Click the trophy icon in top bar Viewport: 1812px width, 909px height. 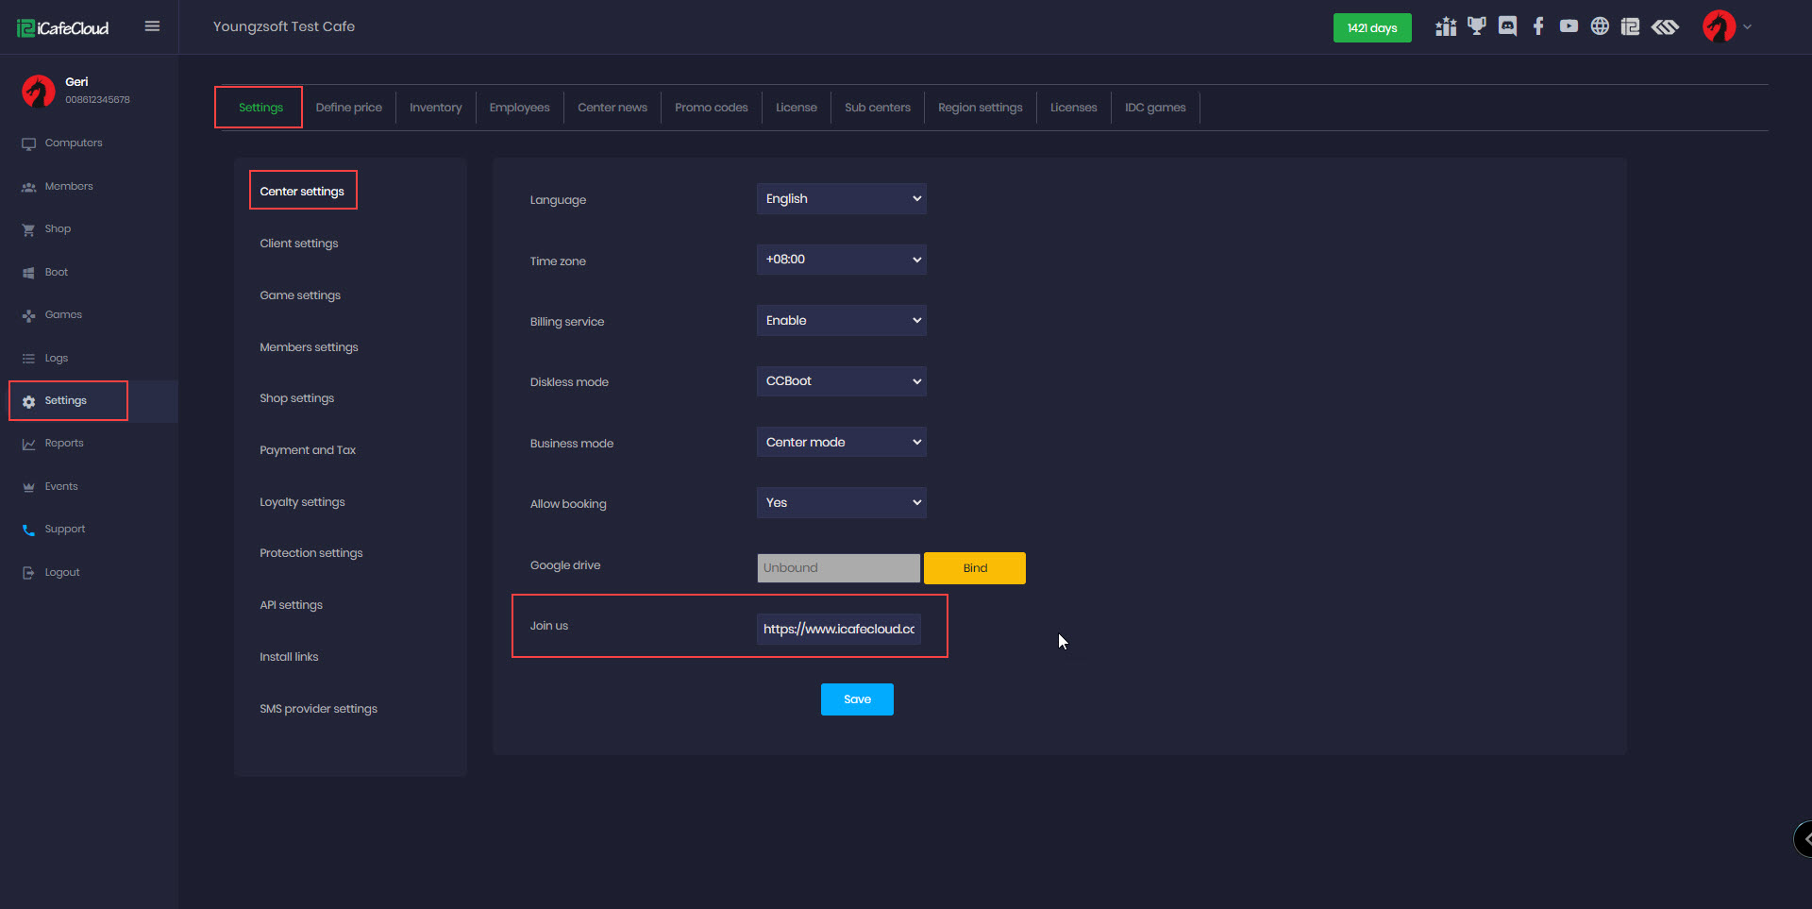[1476, 26]
